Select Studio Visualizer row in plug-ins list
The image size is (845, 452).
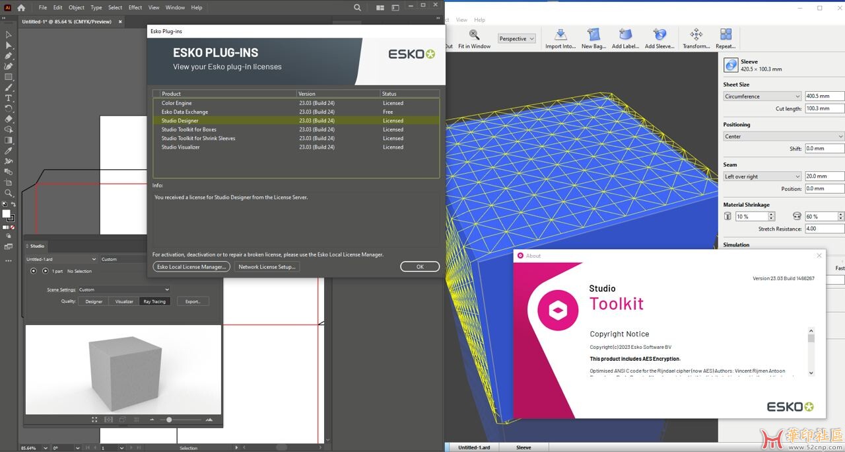click(x=296, y=147)
